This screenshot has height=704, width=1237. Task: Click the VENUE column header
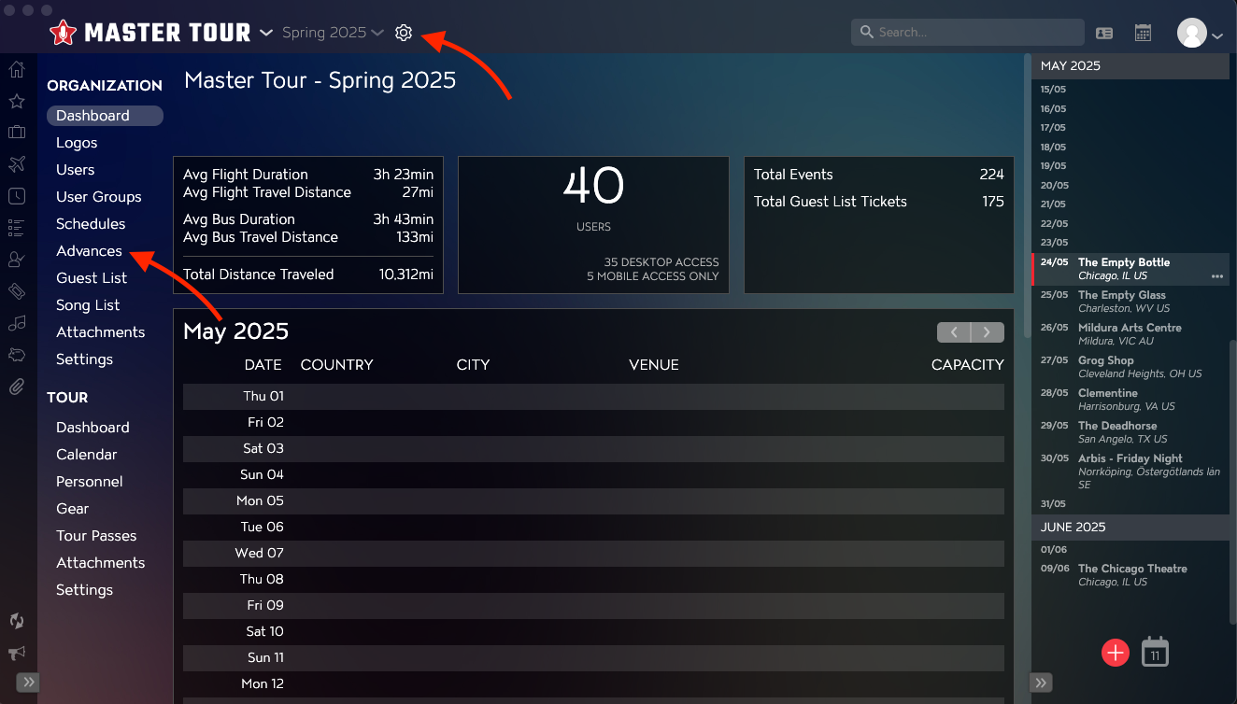654,365
